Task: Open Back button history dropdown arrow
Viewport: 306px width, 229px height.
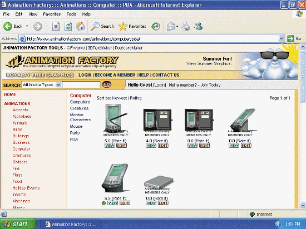Action: [x=27, y=26]
